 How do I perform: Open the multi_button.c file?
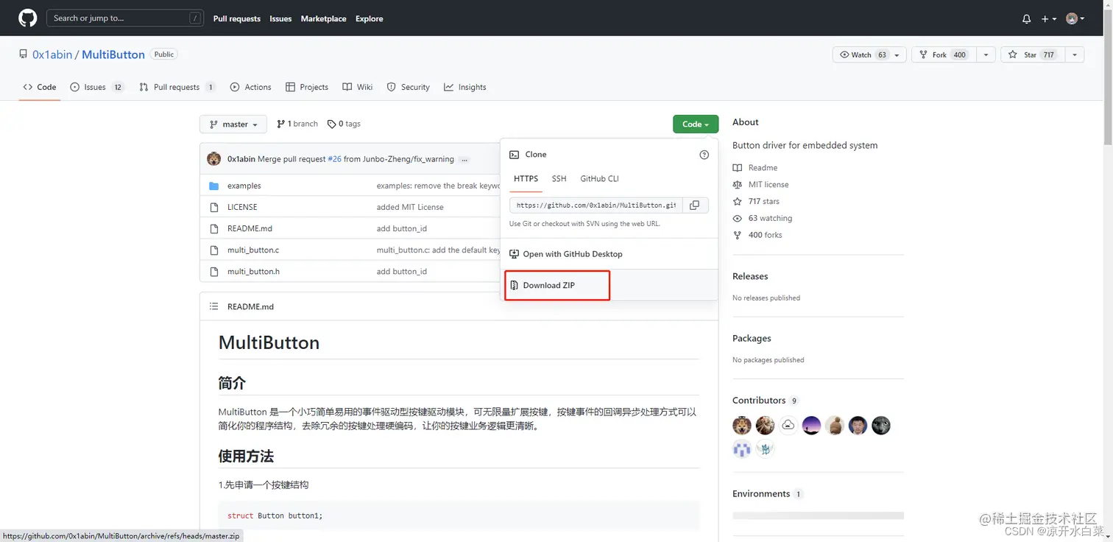253,250
